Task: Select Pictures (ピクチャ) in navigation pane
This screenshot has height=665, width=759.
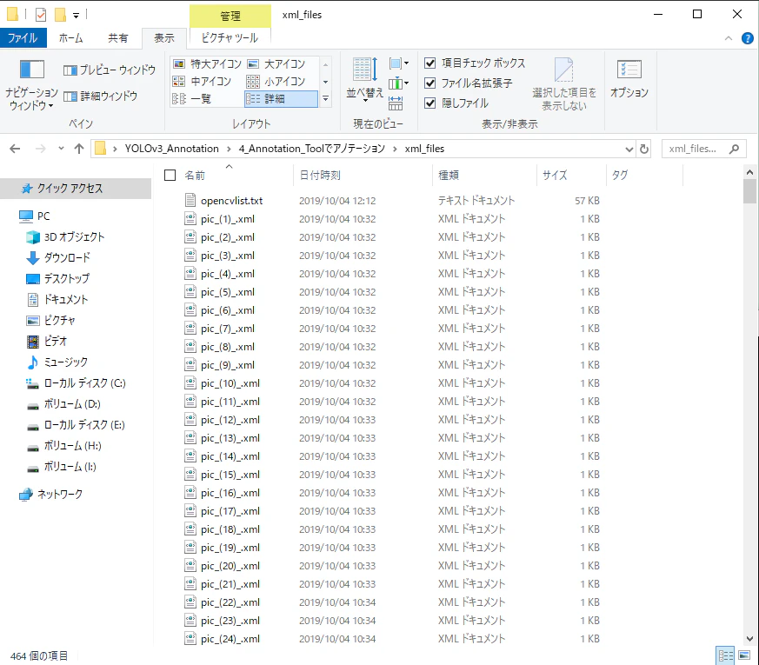Action: [x=50, y=321]
